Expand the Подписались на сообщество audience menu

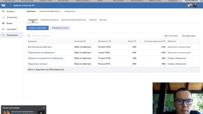coord(55,53)
